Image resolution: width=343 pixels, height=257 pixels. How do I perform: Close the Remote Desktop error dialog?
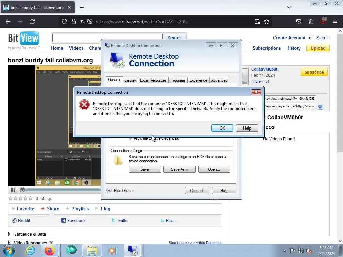[256, 92]
